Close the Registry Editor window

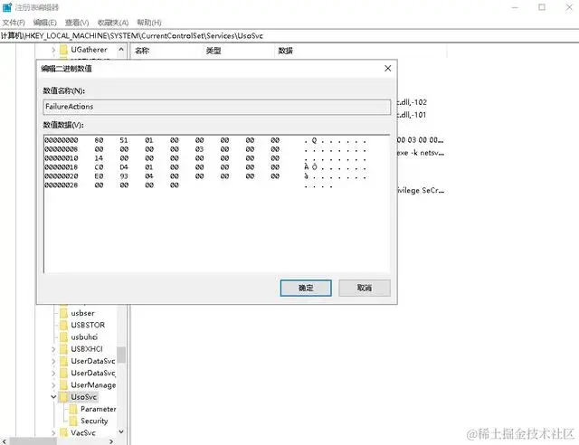(x=569, y=7)
